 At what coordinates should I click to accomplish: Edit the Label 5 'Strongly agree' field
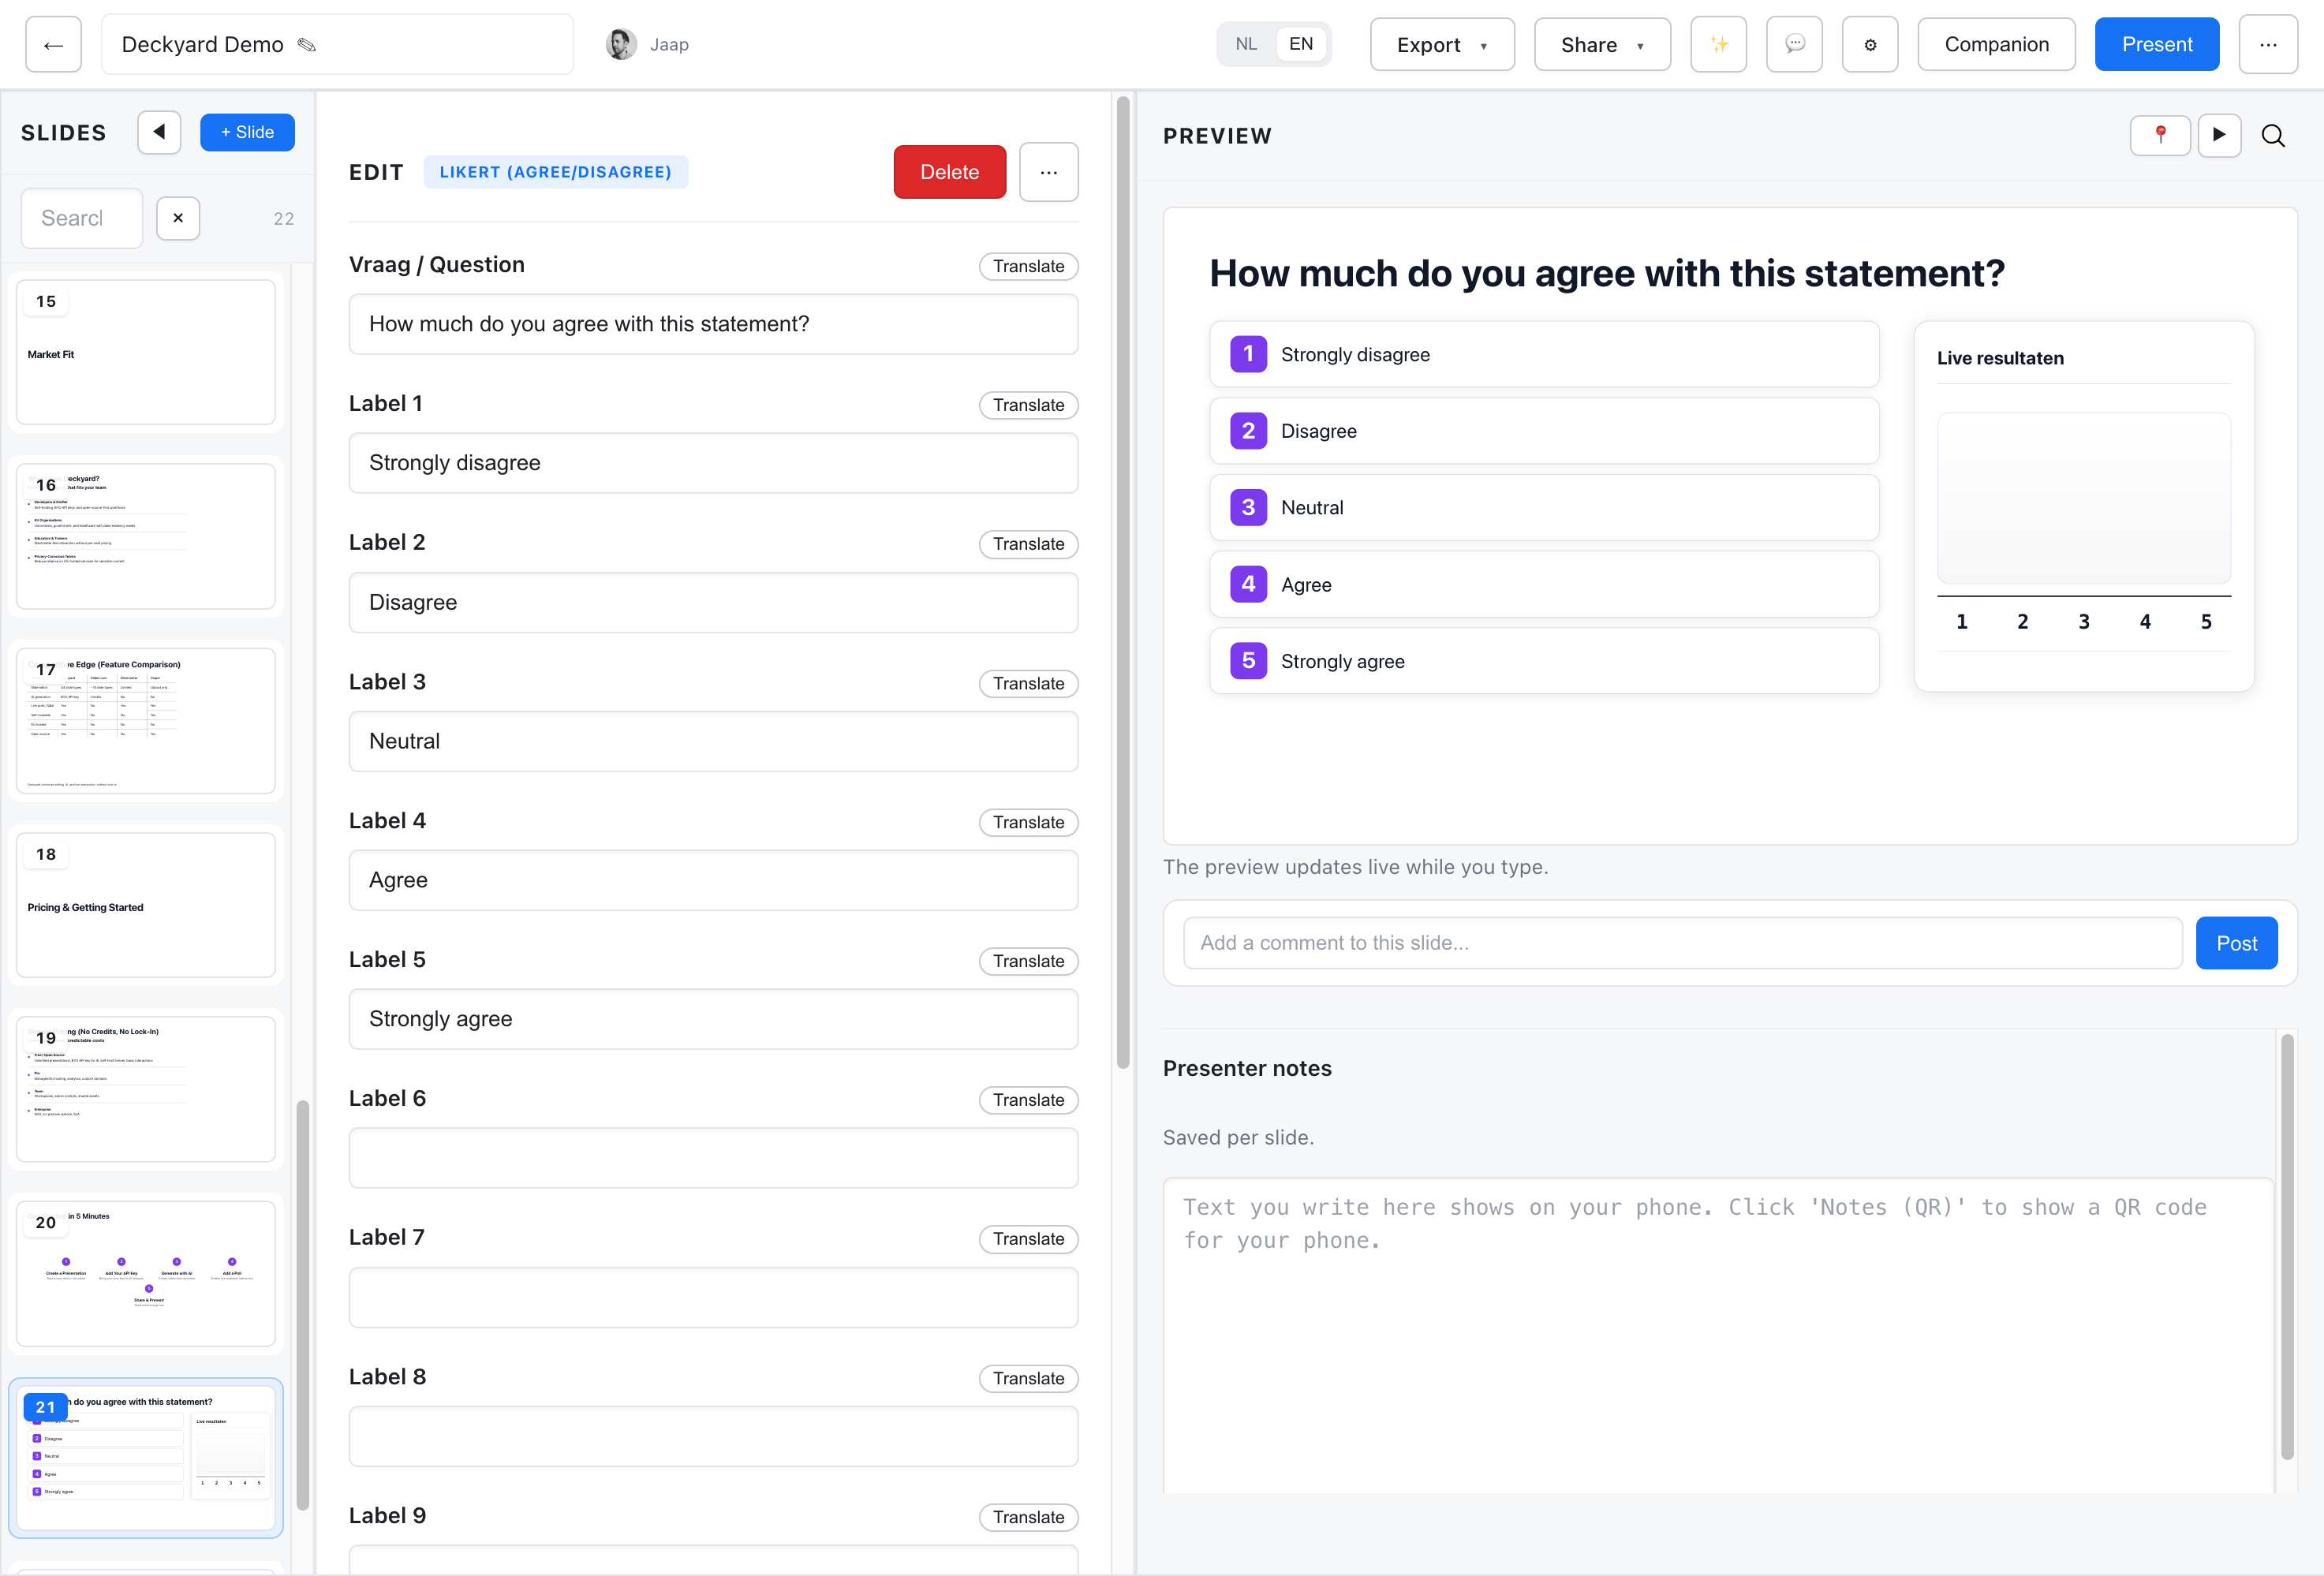pos(713,1019)
